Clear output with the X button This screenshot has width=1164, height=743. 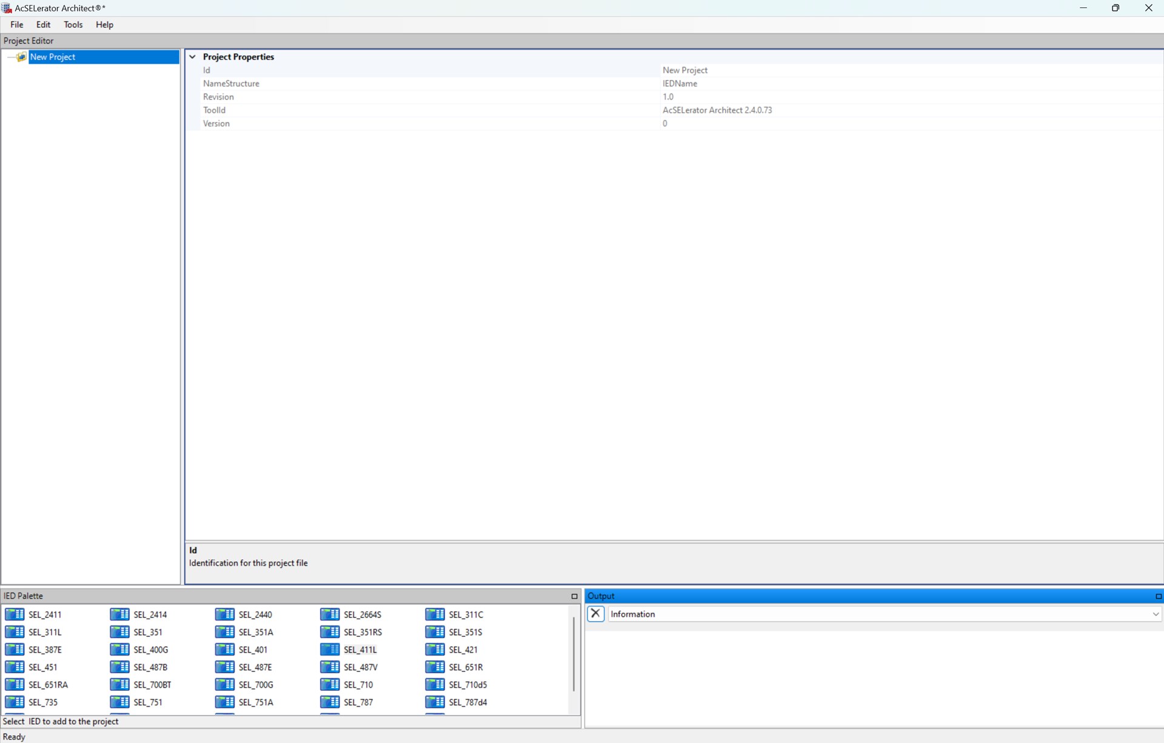(x=595, y=614)
